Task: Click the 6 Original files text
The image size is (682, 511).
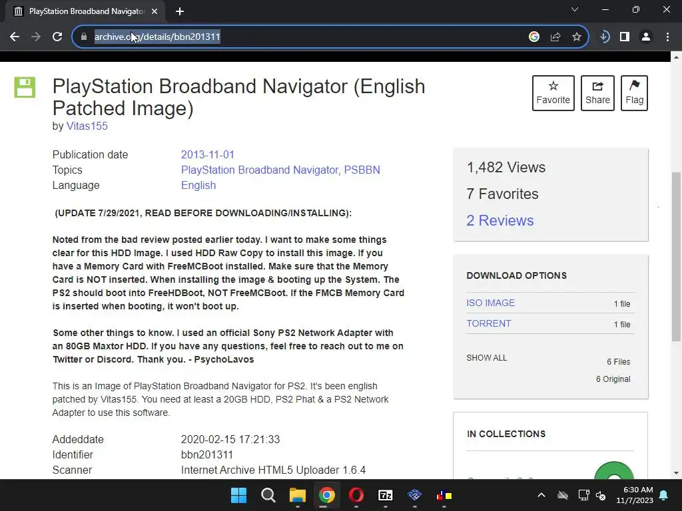Action: coord(613,379)
